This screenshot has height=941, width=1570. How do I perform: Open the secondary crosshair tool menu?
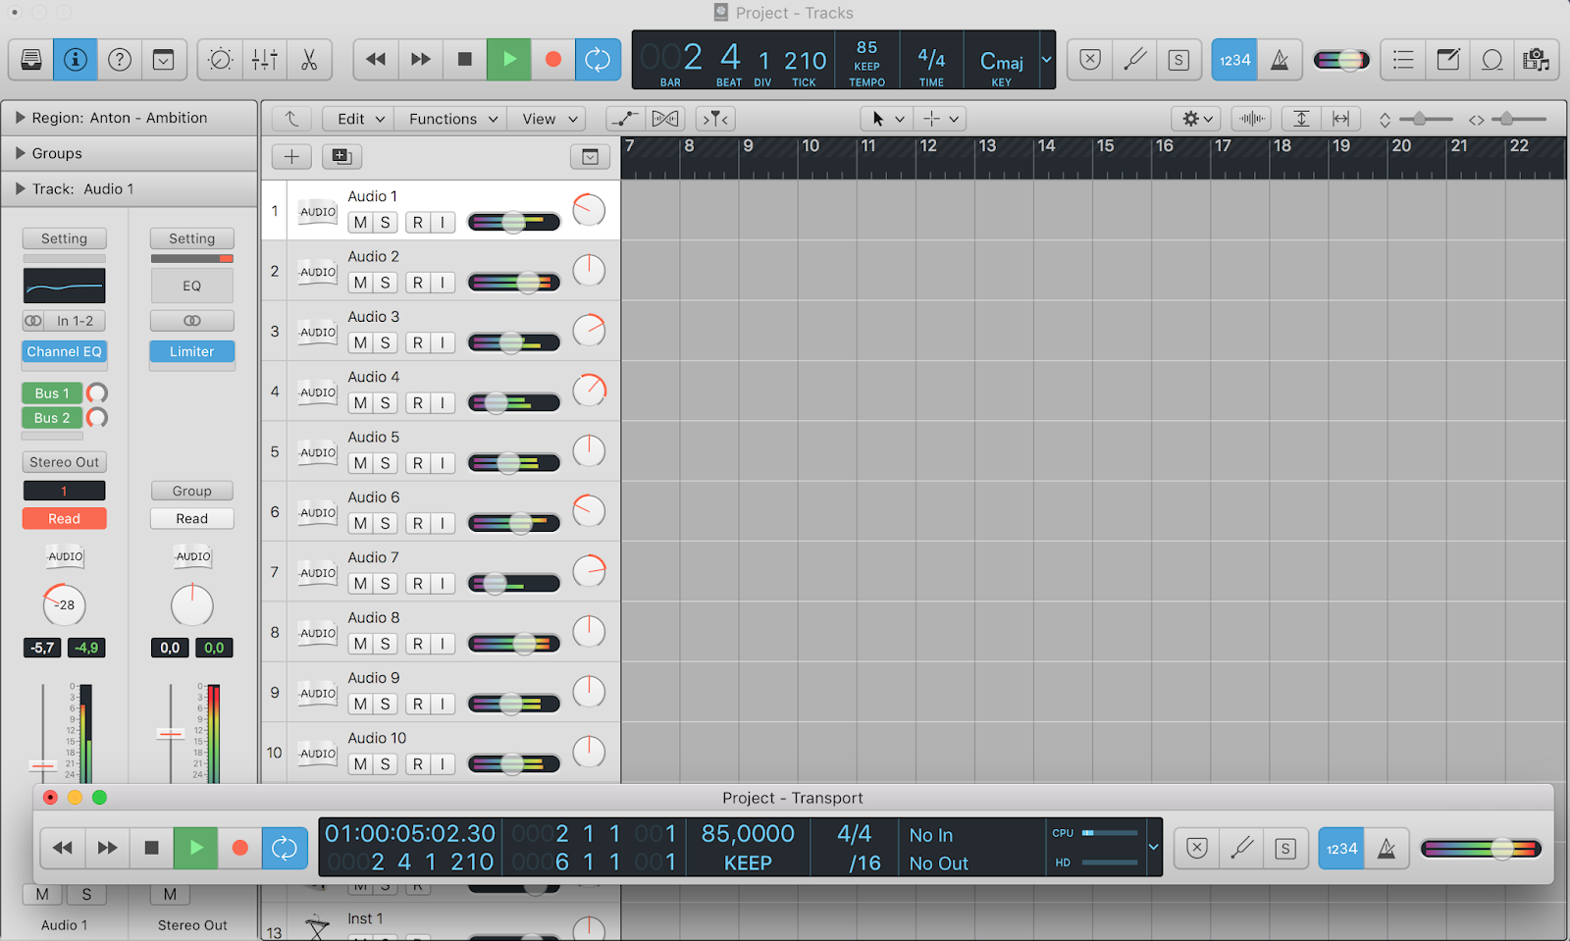940,119
